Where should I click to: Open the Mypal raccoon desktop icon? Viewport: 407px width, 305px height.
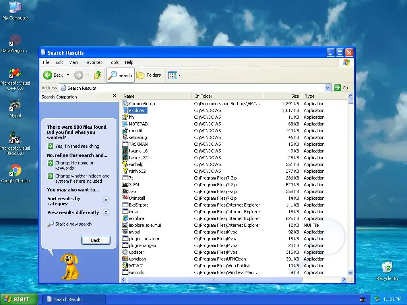pos(15,108)
